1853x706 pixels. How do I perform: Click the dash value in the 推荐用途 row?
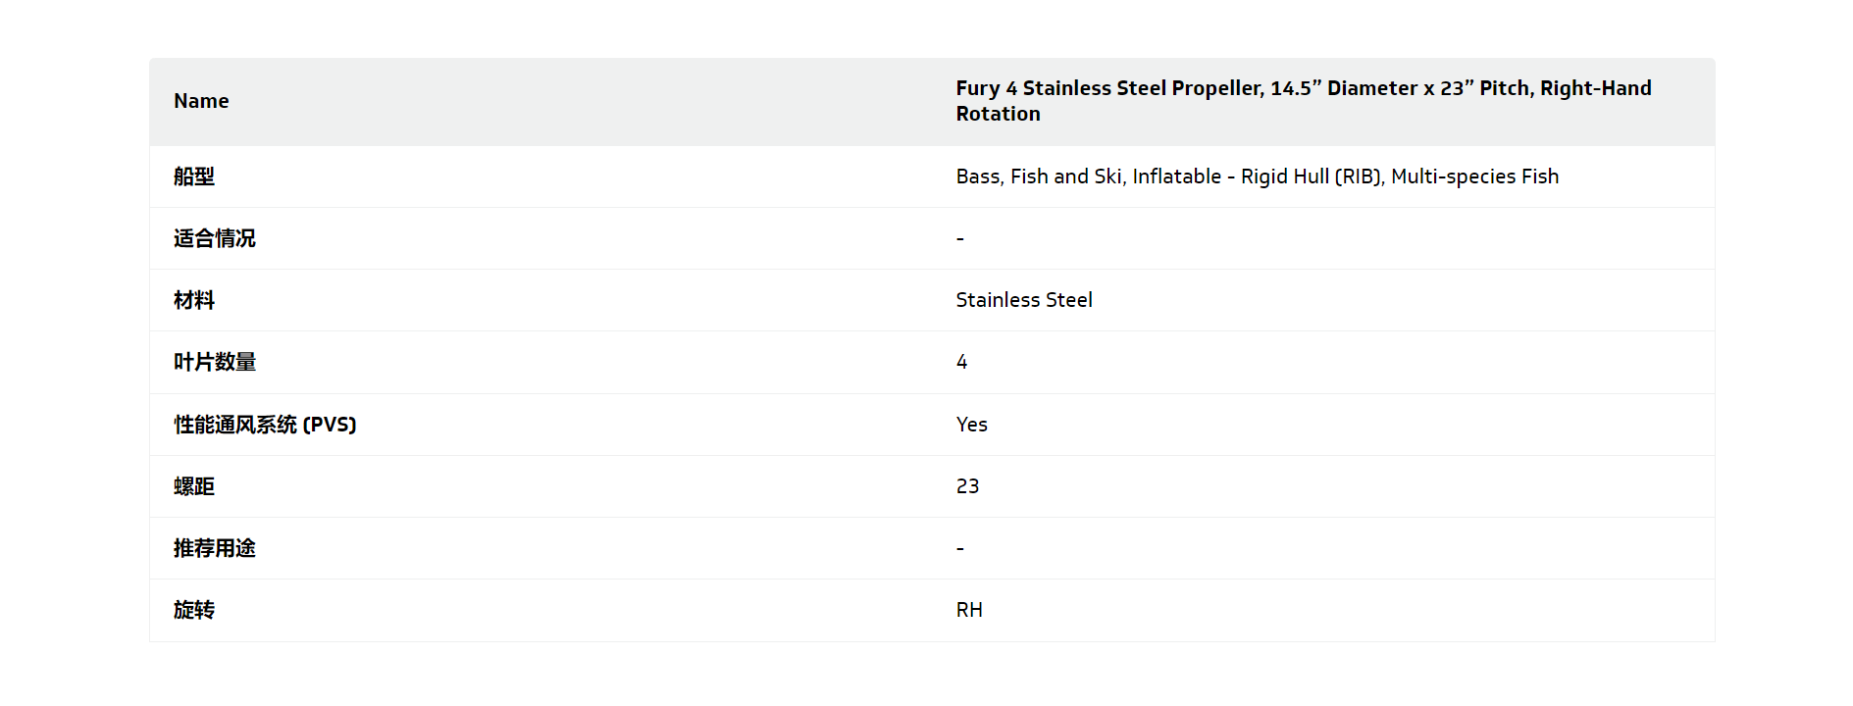(x=960, y=549)
